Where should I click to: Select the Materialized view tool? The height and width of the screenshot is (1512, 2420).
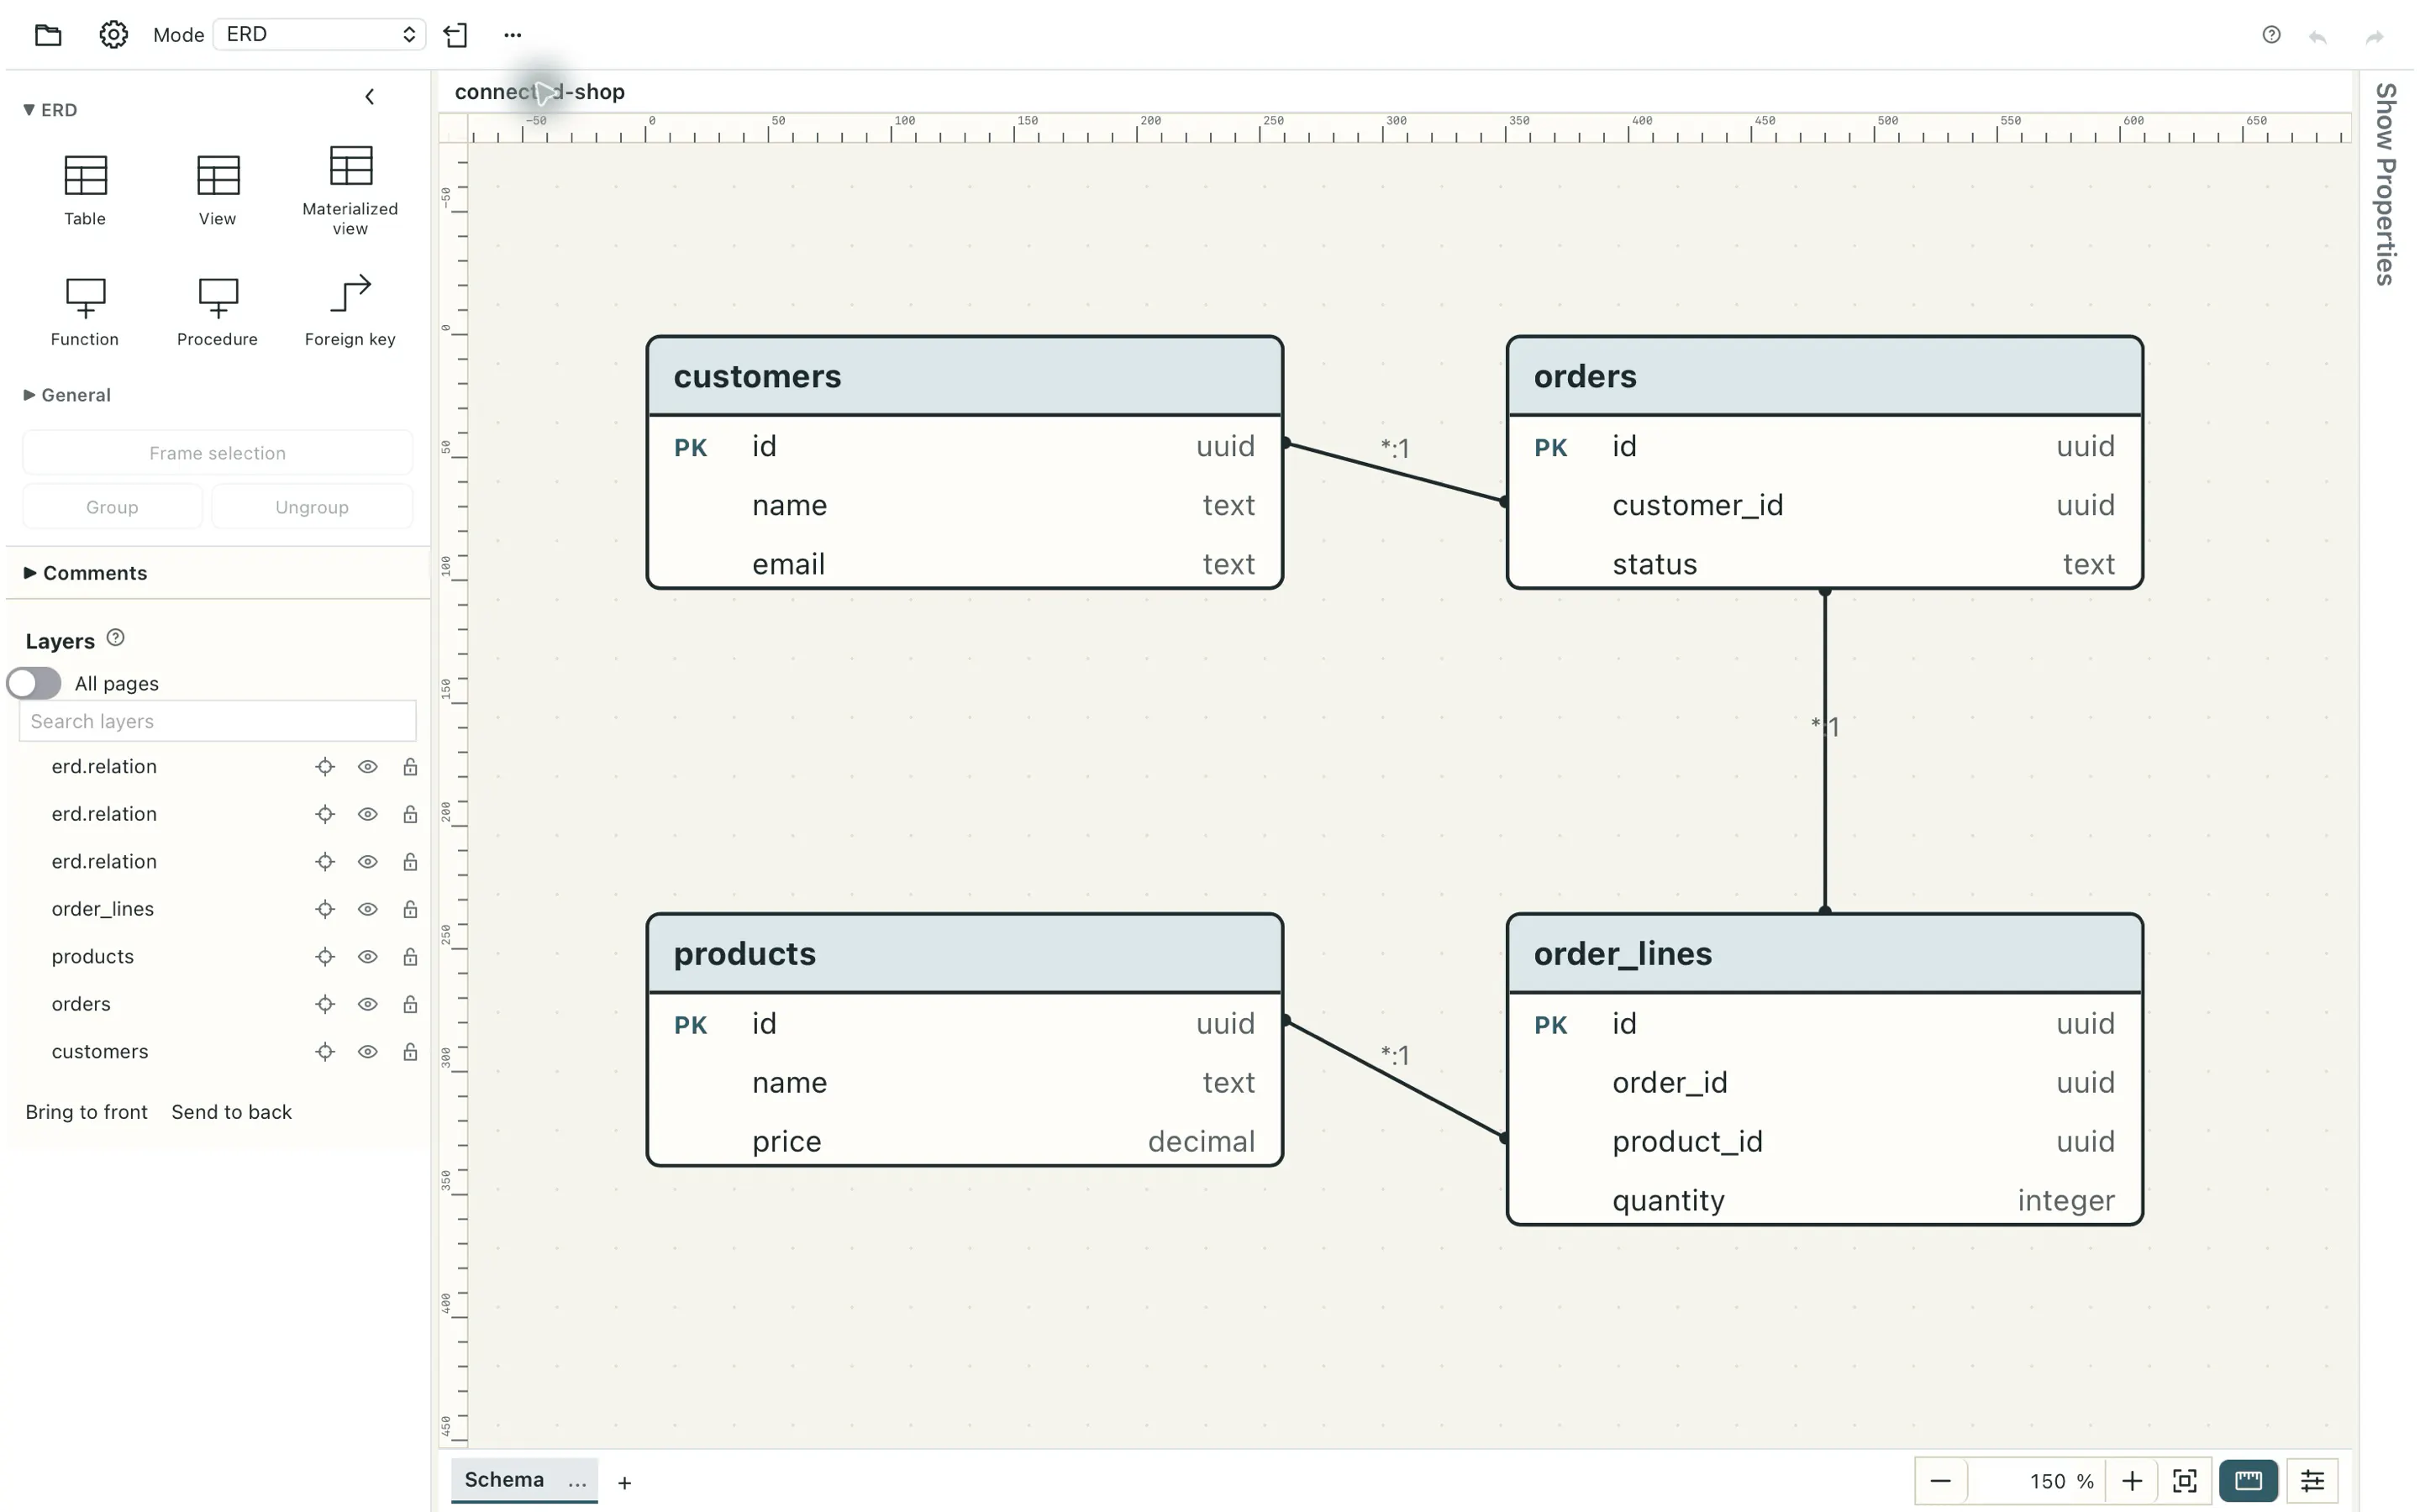pyautogui.click(x=350, y=191)
